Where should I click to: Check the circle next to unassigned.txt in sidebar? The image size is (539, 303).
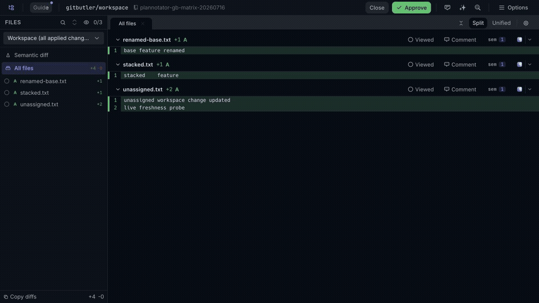coord(7,104)
